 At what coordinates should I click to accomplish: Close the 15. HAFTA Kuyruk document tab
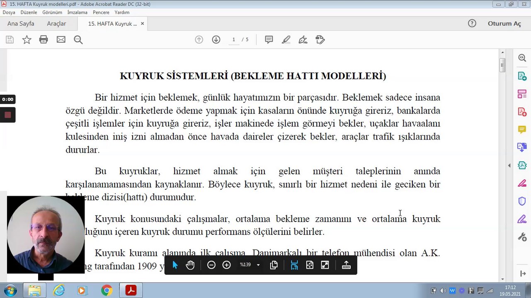point(142,24)
